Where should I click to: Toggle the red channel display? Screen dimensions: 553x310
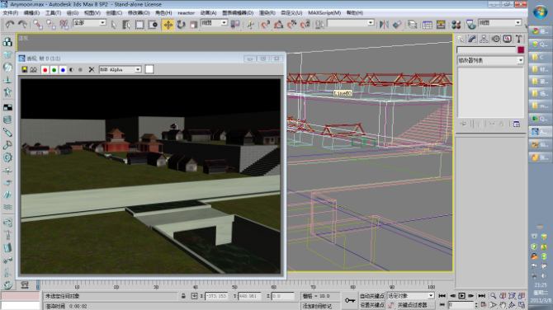(45, 70)
